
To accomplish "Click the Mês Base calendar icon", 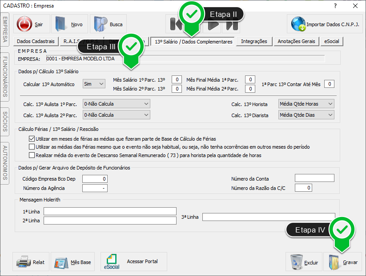I will click(x=61, y=263).
